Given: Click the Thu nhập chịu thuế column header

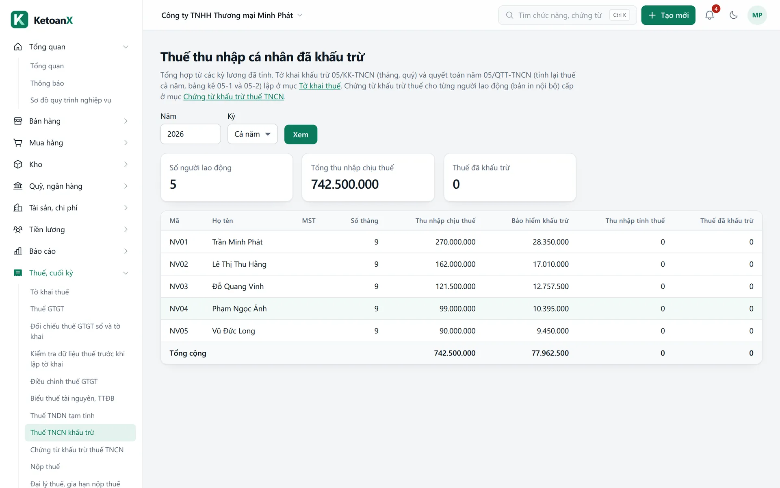Looking at the screenshot, I should 445,221.
